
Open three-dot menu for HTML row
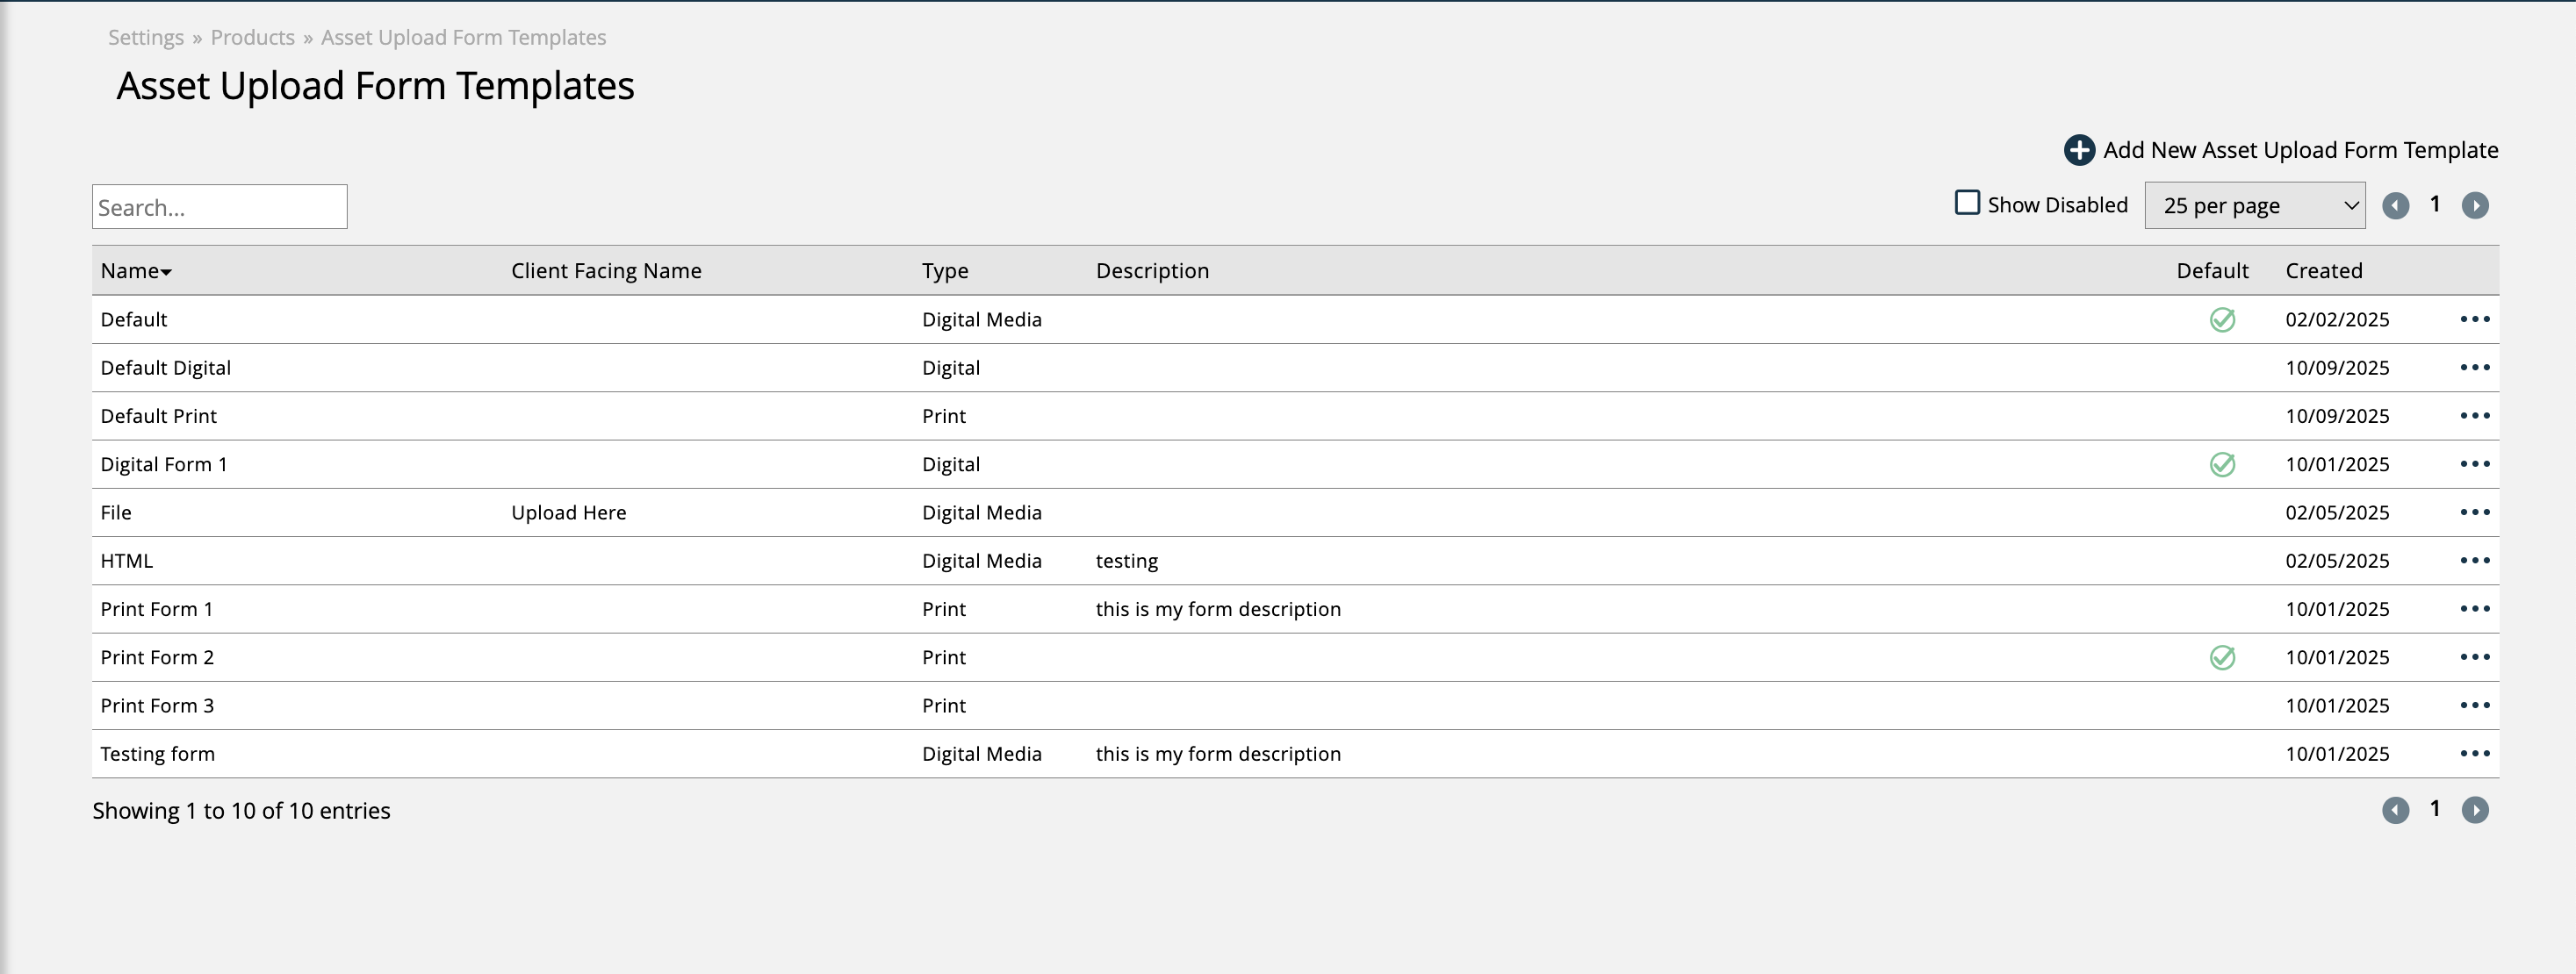[x=2474, y=561]
